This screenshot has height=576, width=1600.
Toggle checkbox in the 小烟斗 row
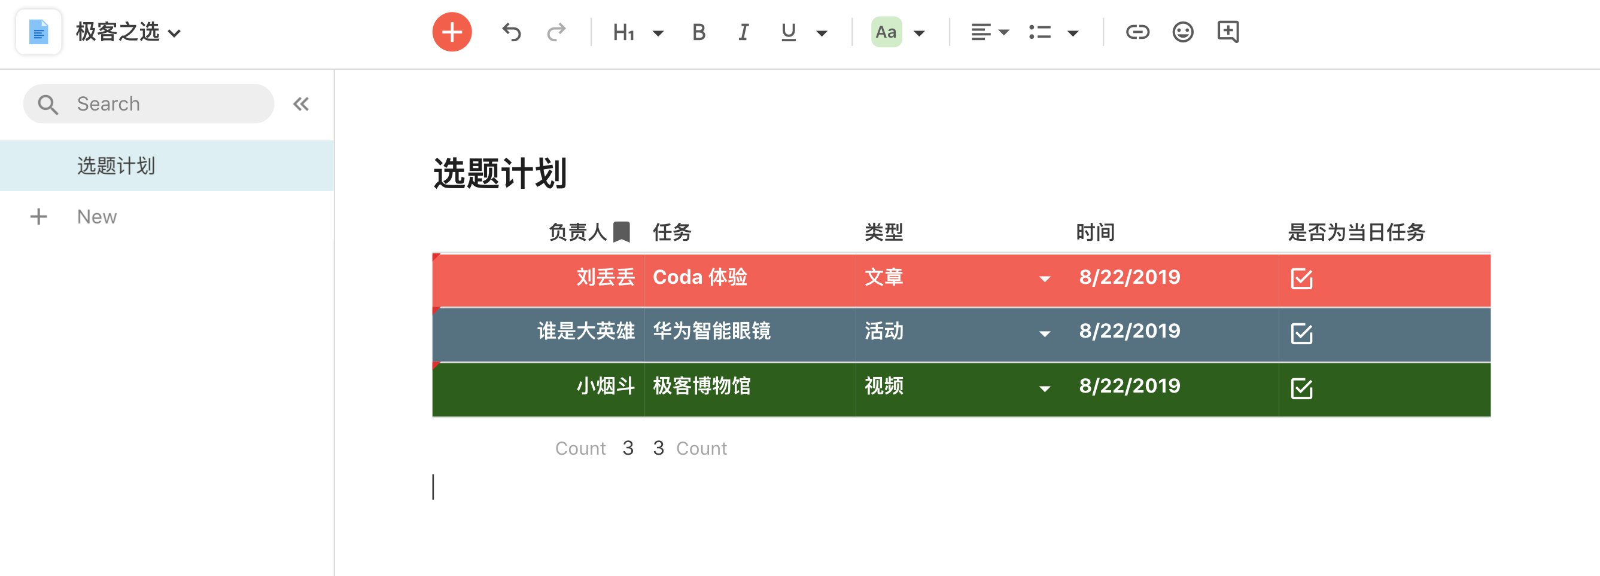click(1301, 389)
